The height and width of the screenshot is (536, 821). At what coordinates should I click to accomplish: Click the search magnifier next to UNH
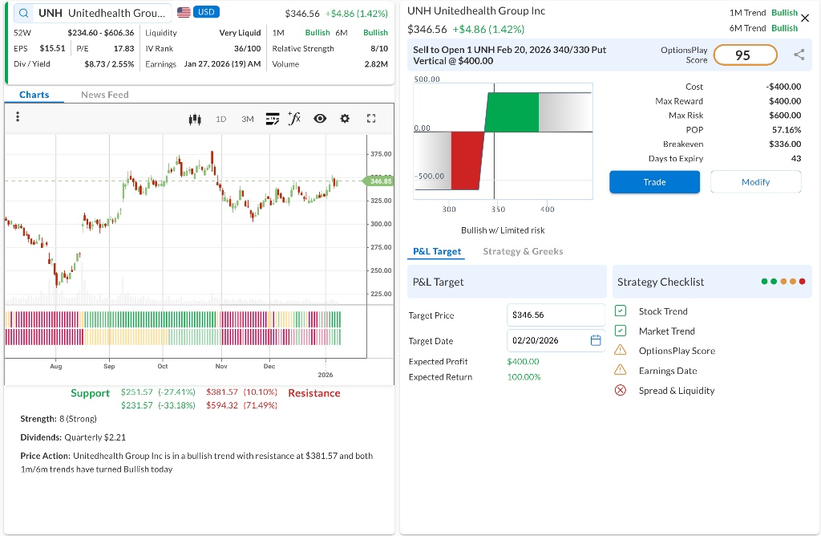pos(24,14)
